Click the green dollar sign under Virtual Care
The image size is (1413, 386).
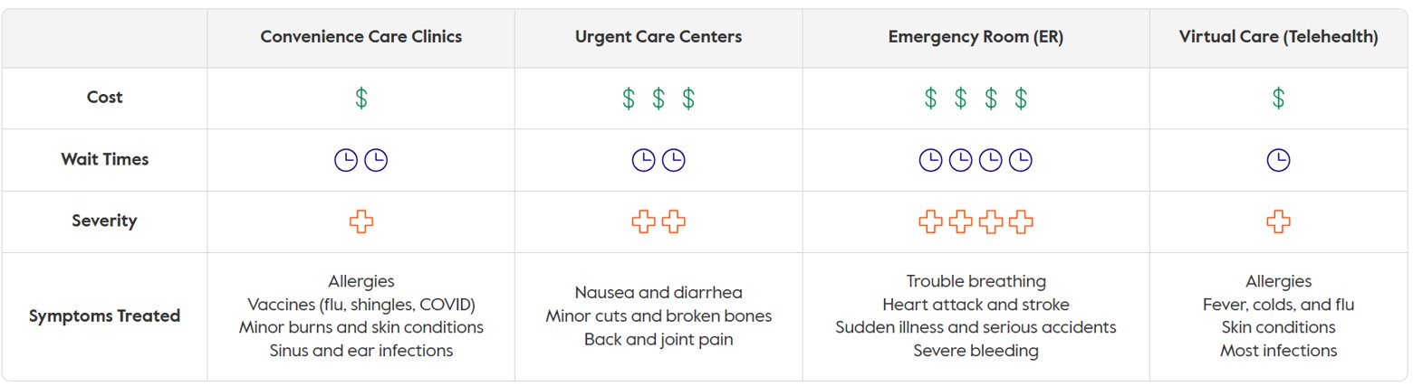coord(1278,98)
